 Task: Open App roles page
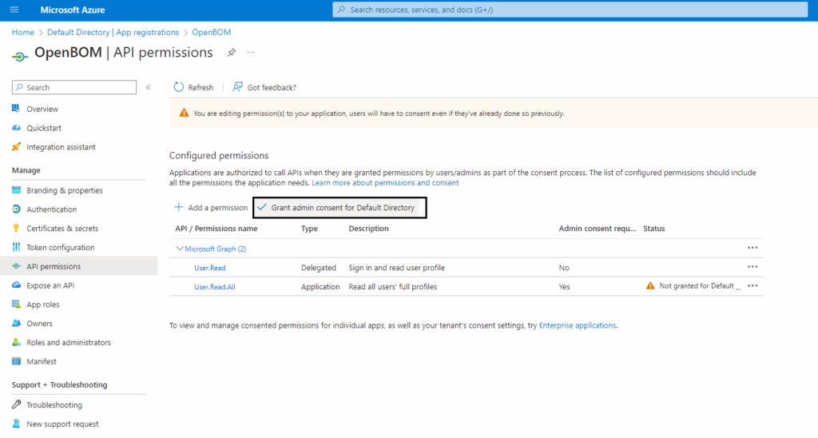43,305
